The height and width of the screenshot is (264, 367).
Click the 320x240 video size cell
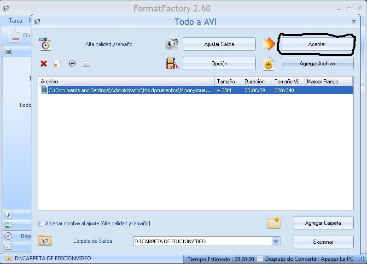coord(284,90)
